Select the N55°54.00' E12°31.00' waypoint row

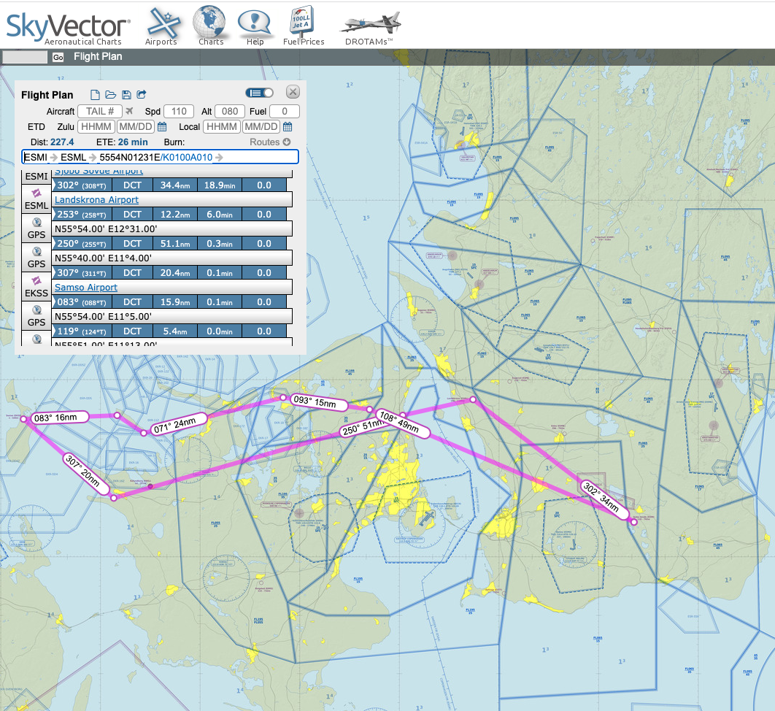(172, 229)
